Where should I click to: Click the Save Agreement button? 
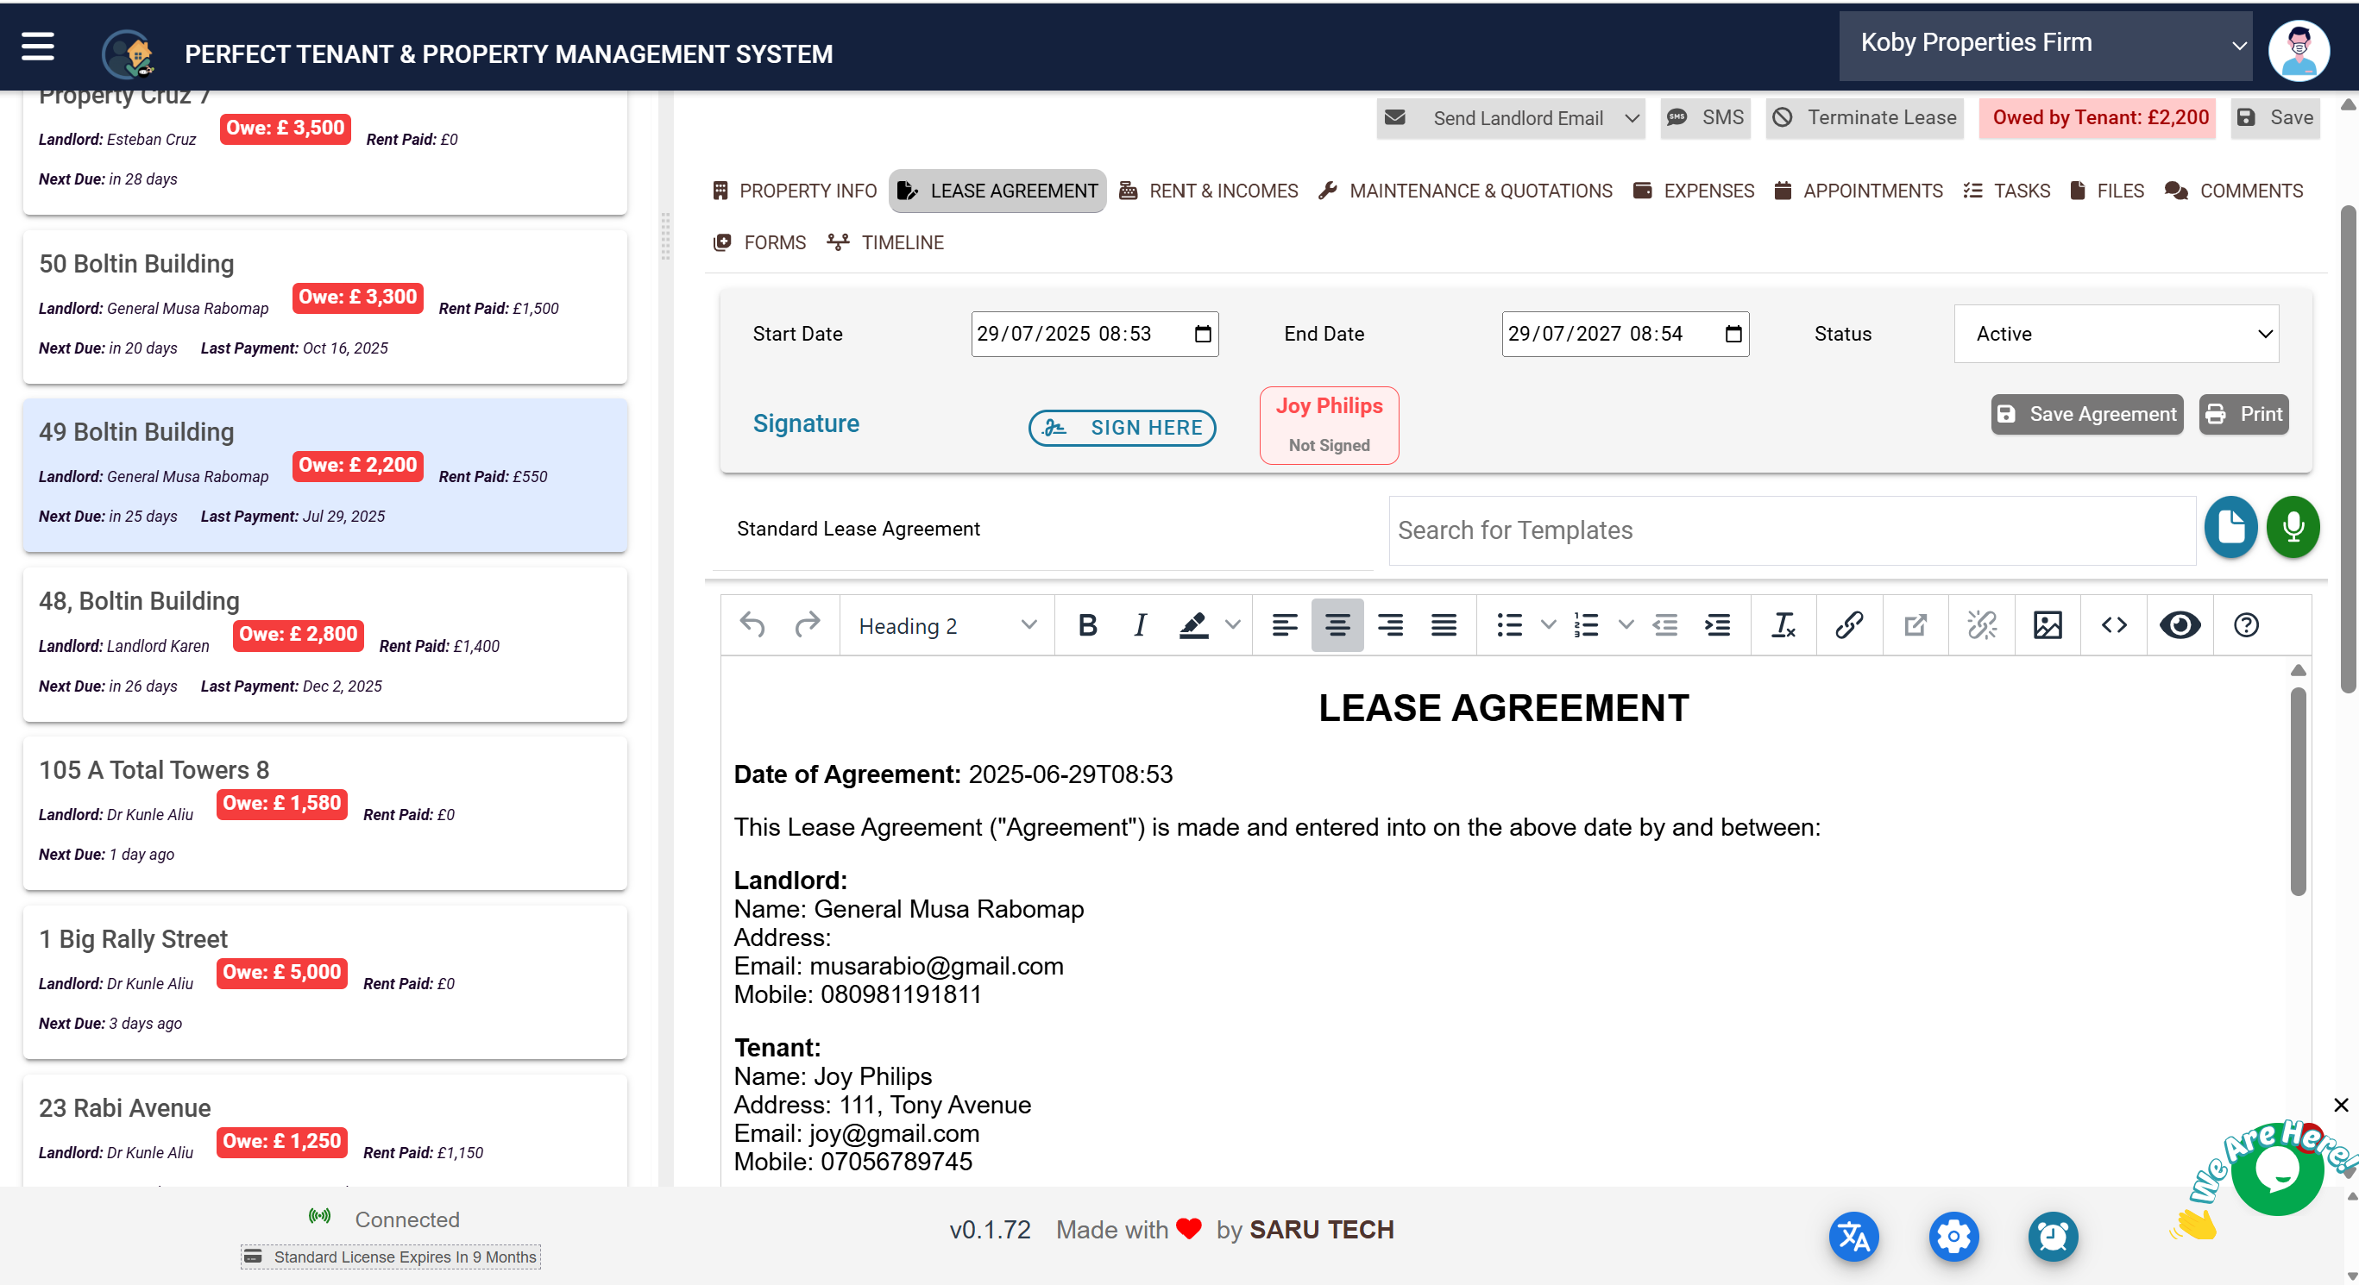pyautogui.click(x=2086, y=414)
